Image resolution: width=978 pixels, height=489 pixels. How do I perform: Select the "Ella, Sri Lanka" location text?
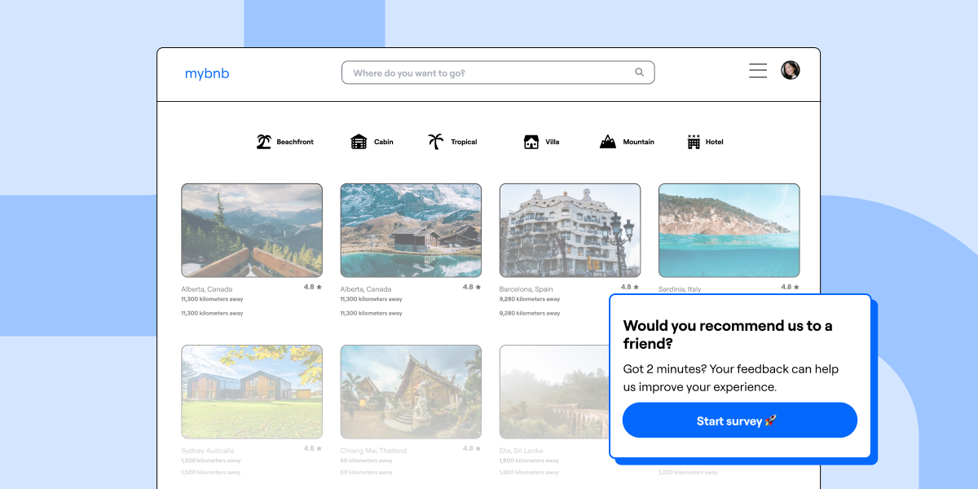pos(522,451)
